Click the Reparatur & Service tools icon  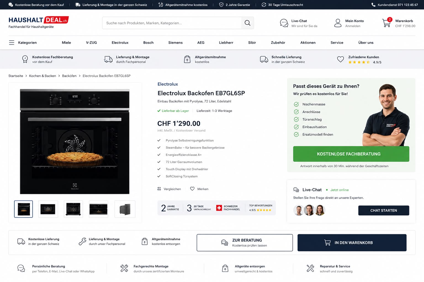310,268
